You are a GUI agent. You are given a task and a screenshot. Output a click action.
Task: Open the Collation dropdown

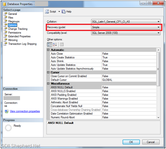coord(126,21)
